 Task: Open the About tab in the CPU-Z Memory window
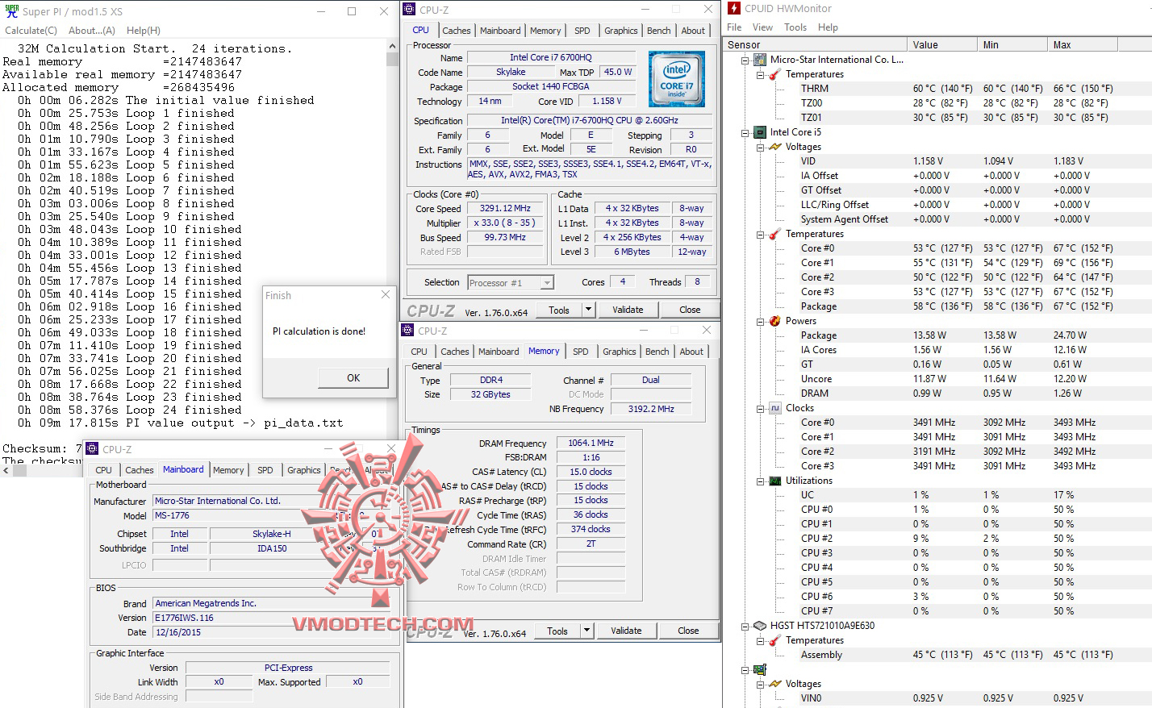pos(691,352)
